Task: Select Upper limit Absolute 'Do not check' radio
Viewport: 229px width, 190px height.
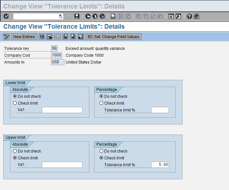Action: tap(15, 151)
